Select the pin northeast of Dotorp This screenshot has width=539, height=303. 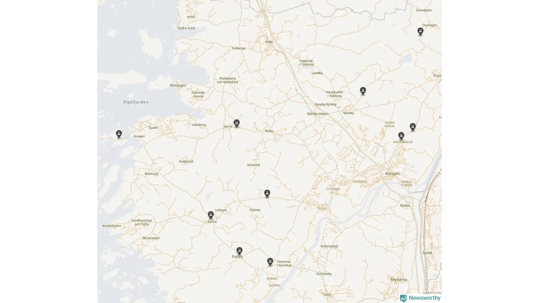(x=267, y=194)
